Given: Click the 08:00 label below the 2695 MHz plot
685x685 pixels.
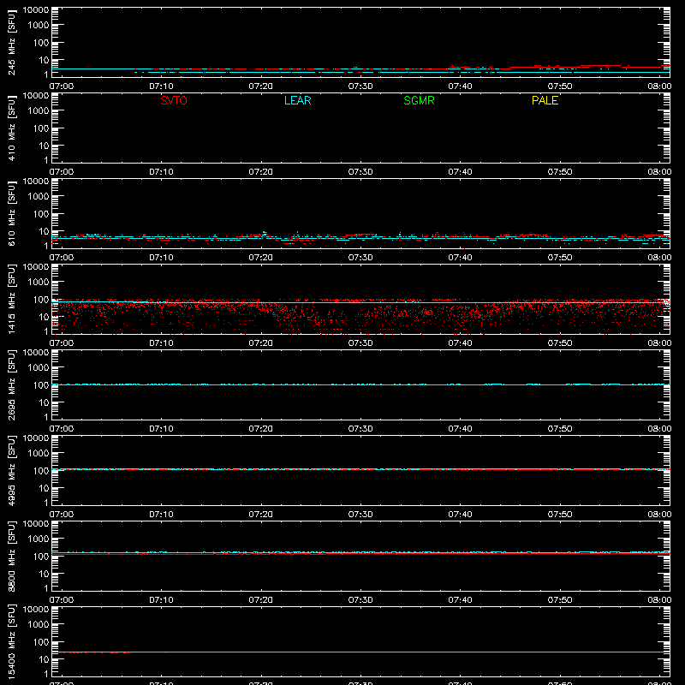Looking at the screenshot, I should pos(659,429).
